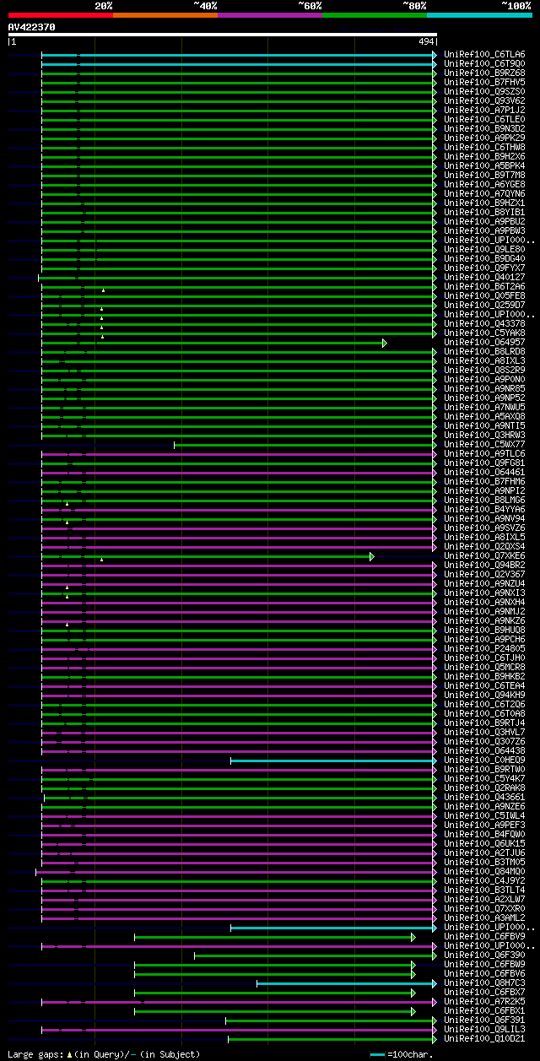Viewport: 540px width, 1061px height.
Task: Click label UniRef100_Q43661
Action: (x=484, y=798)
